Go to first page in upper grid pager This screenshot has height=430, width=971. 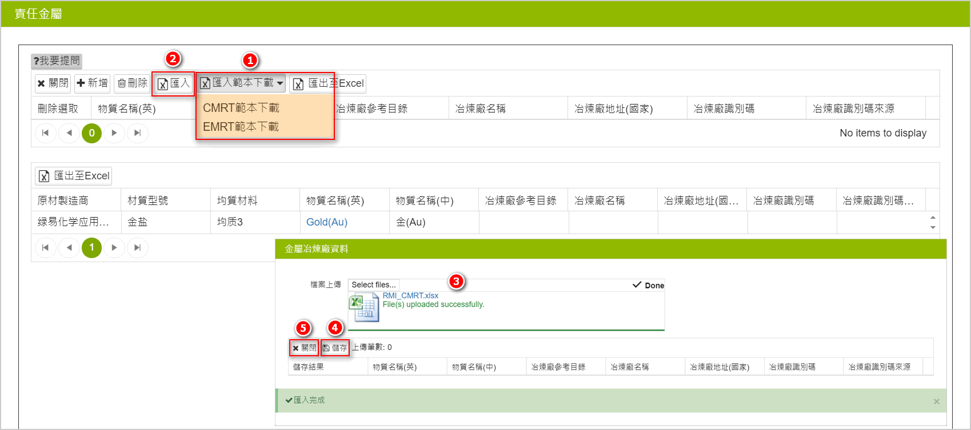click(45, 133)
